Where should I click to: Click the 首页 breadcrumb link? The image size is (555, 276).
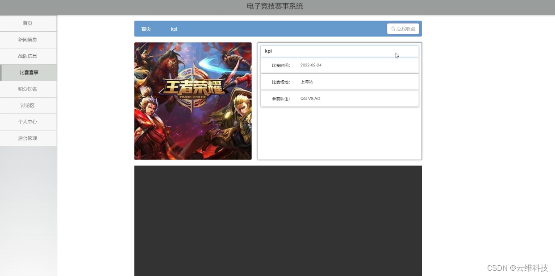point(146,29)
